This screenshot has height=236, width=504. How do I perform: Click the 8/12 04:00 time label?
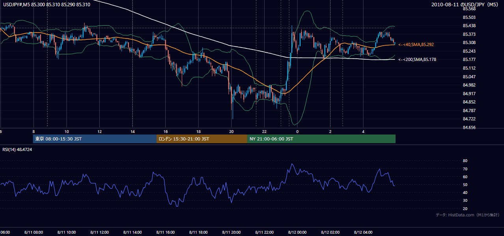(x=363, y=232)
